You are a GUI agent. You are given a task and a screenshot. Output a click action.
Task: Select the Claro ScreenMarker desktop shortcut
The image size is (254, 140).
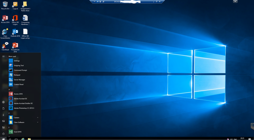point(5,34)
